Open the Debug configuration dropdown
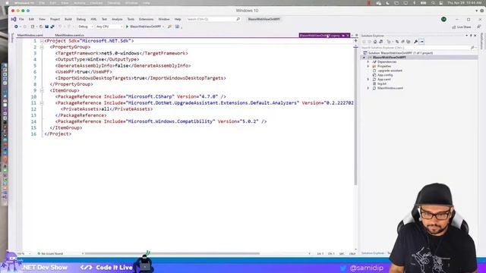 click(85, 27)
